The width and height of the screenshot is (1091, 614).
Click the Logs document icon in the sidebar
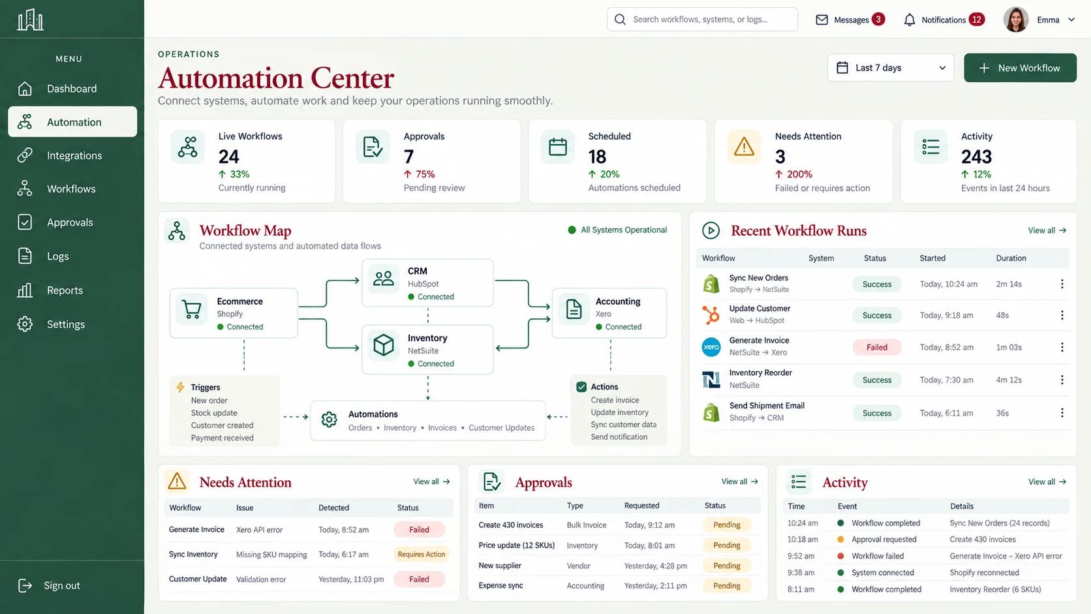(25, 256)
